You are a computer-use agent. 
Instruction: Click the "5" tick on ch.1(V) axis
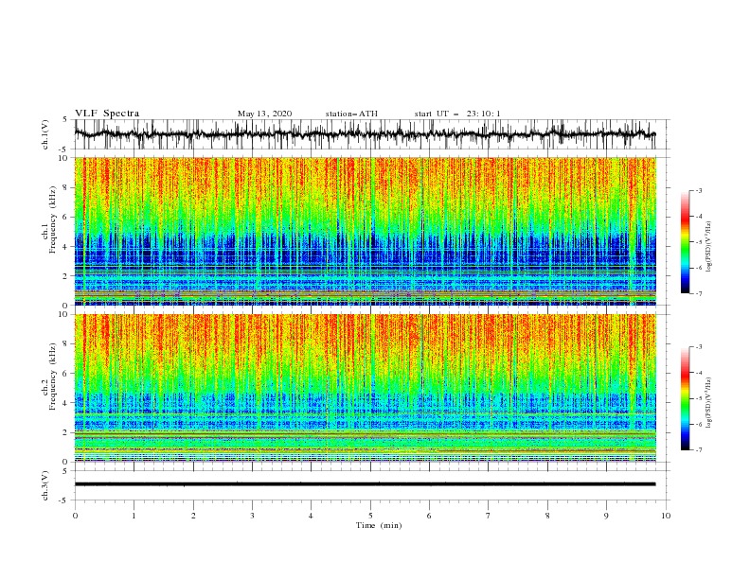pyautogui.click(x=66, y=120)
